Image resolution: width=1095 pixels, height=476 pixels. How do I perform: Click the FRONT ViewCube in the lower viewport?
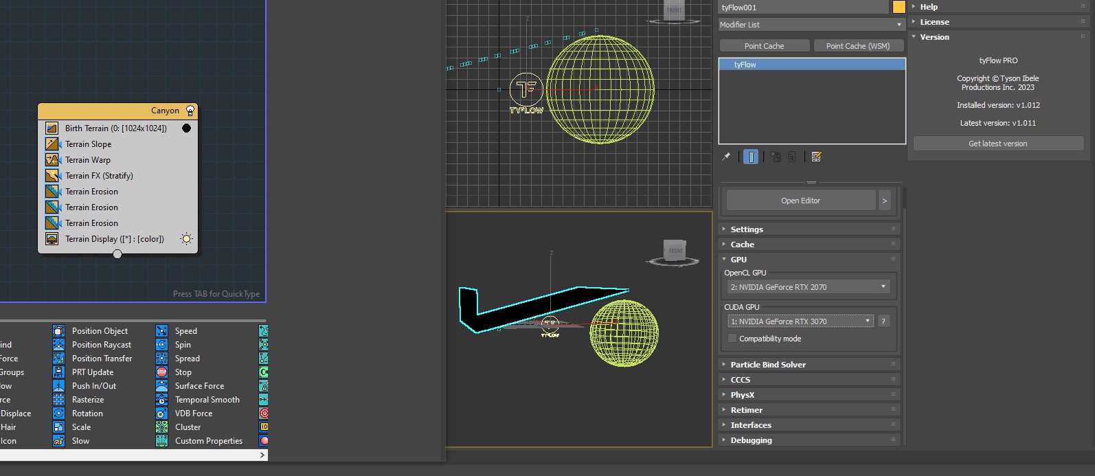tap(674, 250)
